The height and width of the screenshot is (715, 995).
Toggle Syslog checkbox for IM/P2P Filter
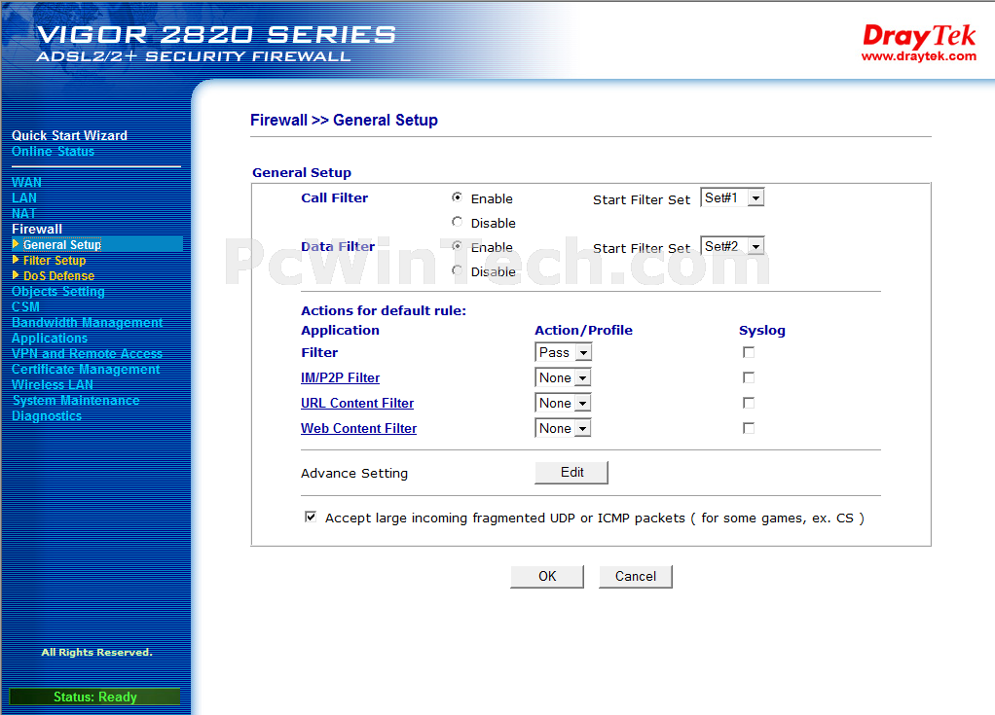[749, 377]
